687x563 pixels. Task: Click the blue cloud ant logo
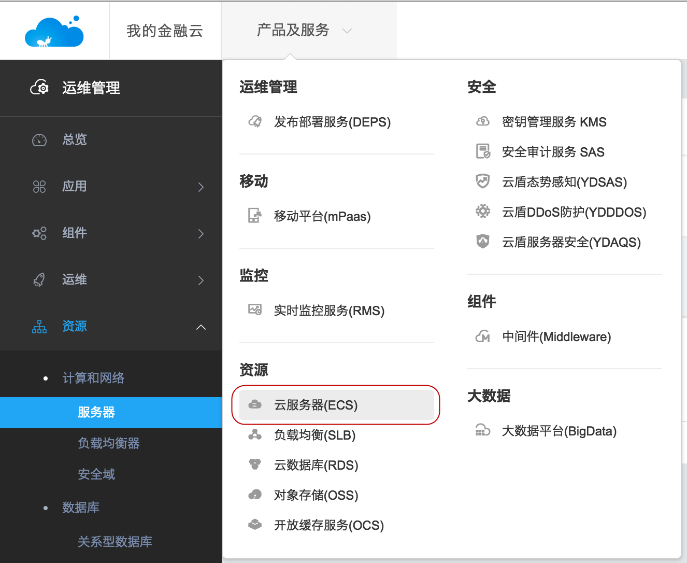(54, 32)
